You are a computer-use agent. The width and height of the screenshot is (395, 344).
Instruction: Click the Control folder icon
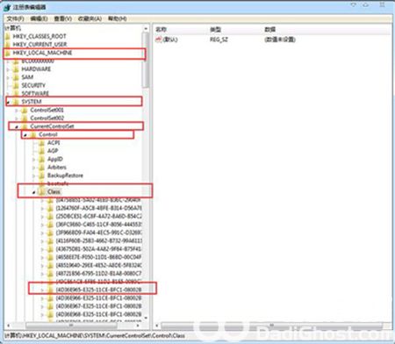coord(33,134)
